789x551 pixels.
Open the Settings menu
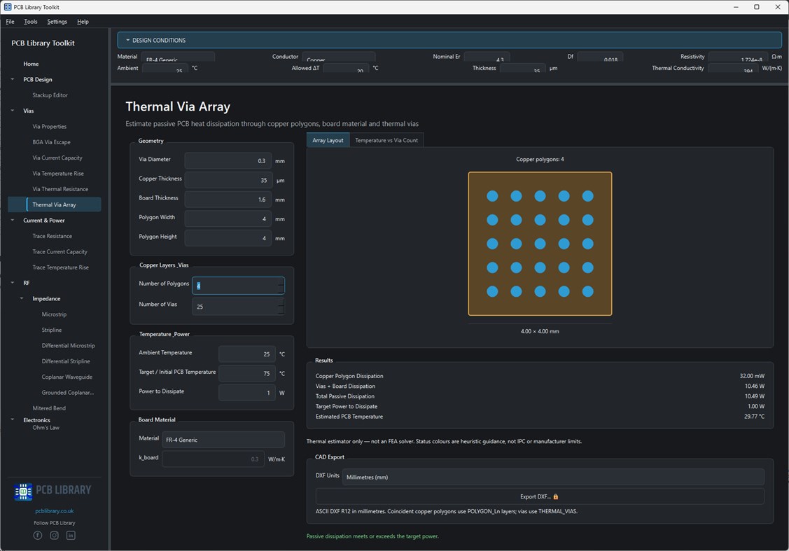(x=57, y=22)
